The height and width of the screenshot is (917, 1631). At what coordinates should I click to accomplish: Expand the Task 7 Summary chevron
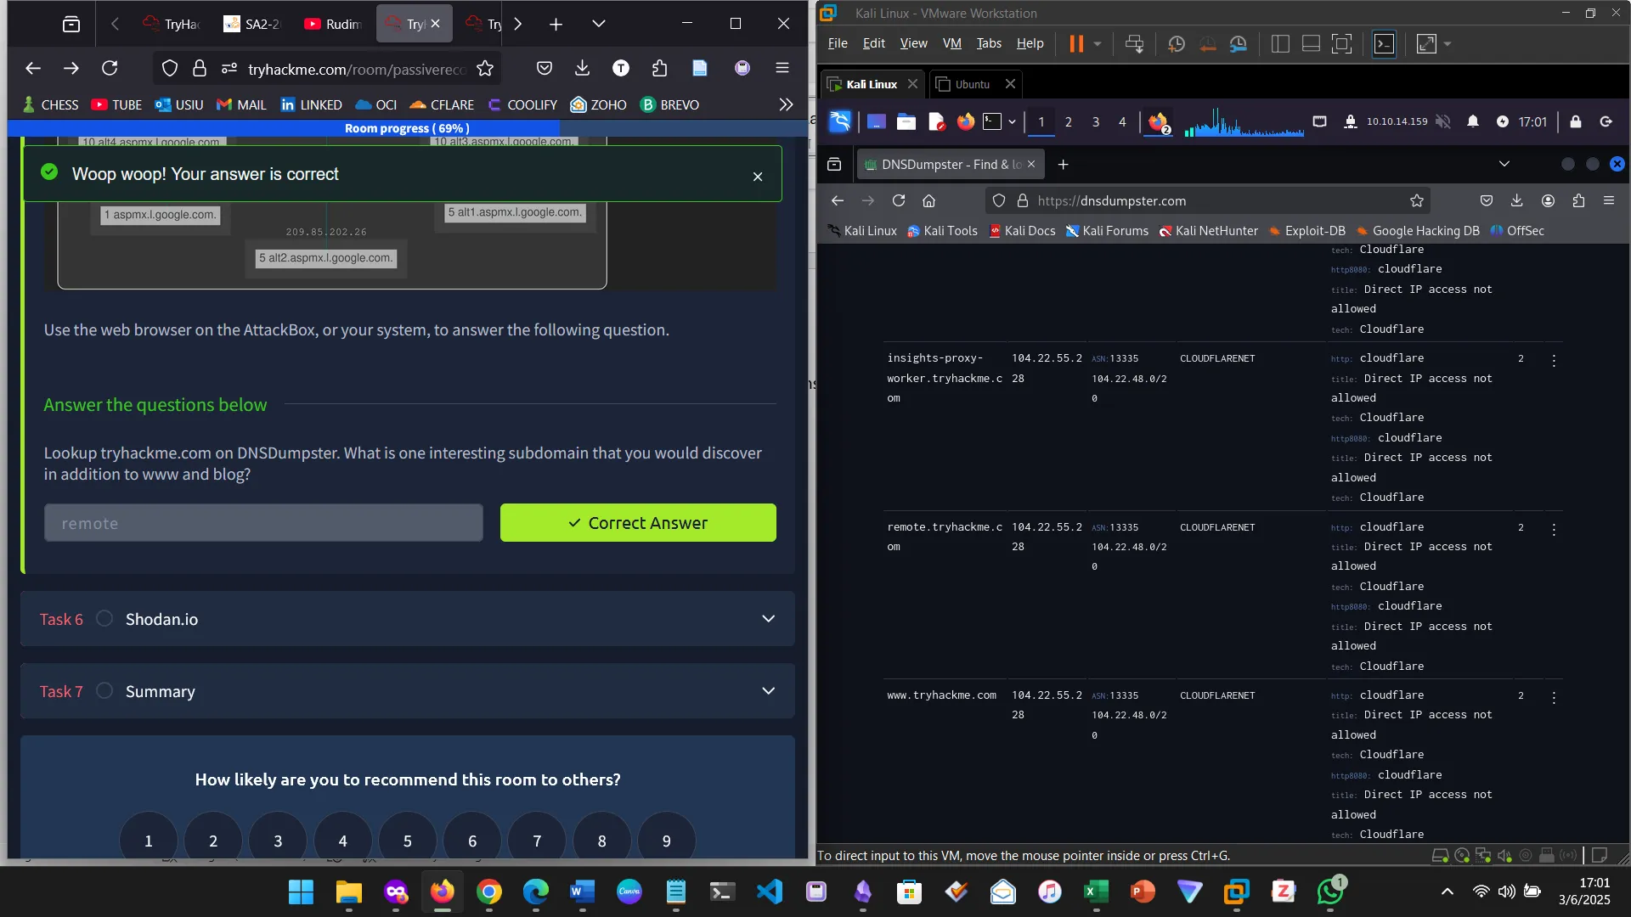tap(768, 691)
